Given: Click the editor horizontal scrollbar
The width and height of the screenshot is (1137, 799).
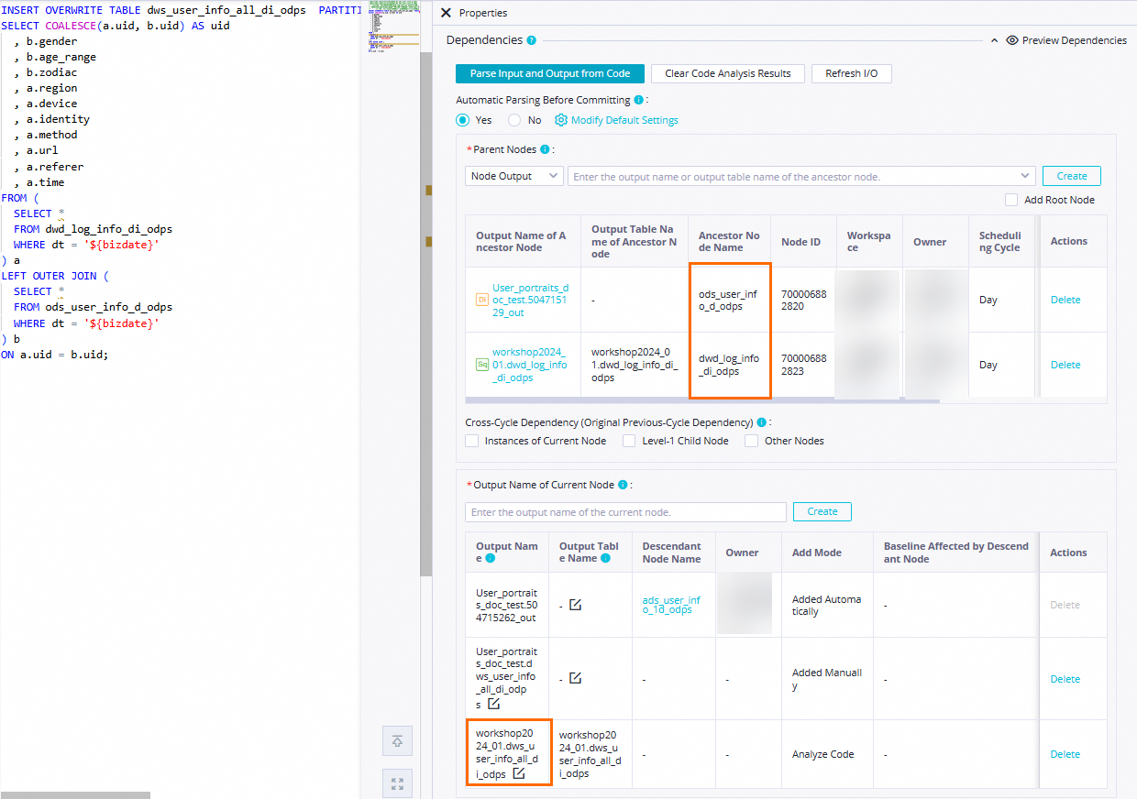Looking at the screenshot, I should (75, 794).
